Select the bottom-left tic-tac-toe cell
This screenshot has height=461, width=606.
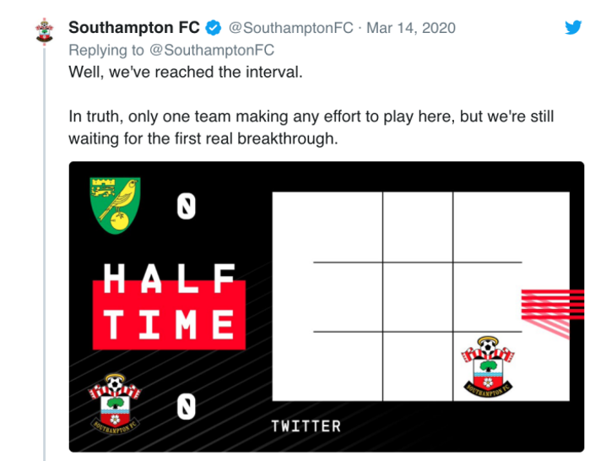[327, 366]
